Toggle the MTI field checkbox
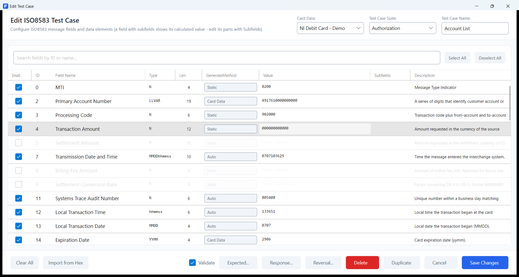This screenshot has height=277, width=519. [x=18, y=87]
